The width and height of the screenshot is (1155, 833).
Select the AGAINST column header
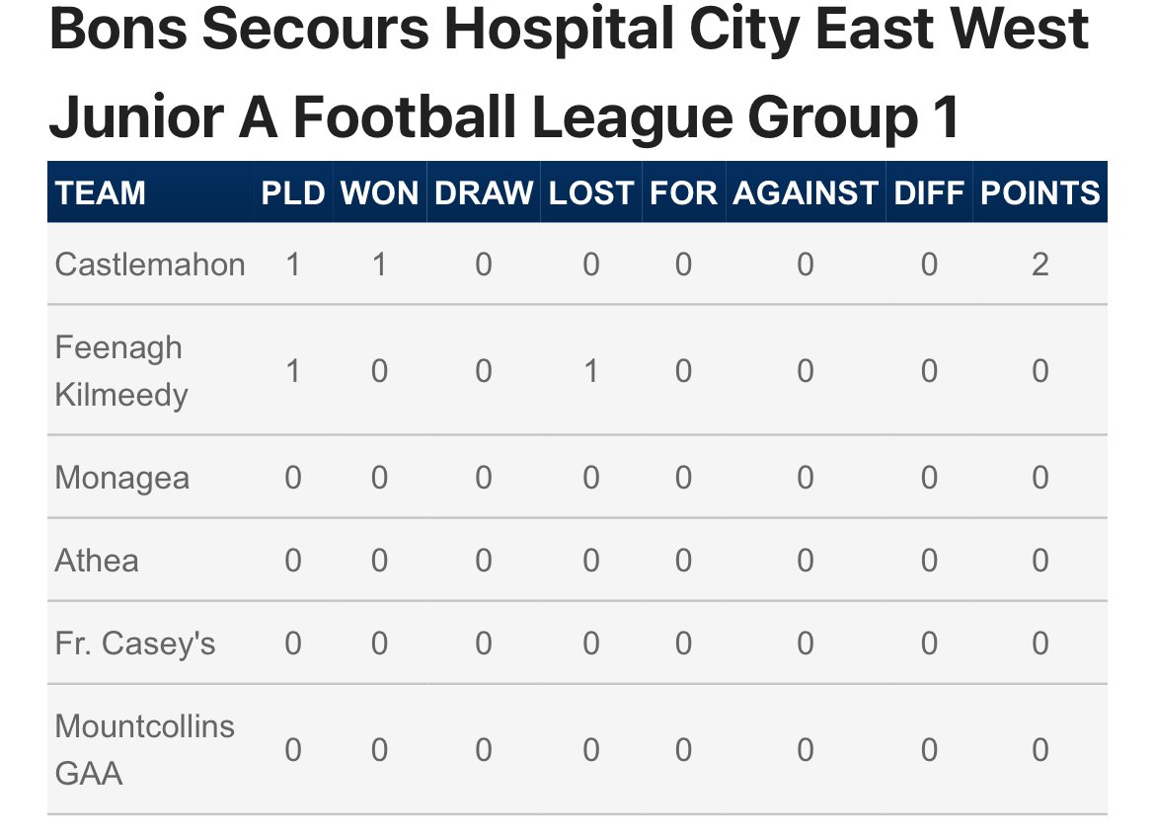click(806, 192)
